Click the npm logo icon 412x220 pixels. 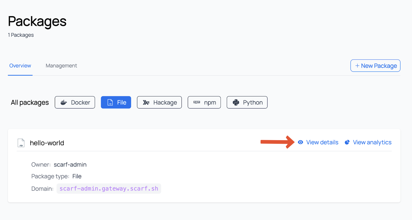pos(197,102)
